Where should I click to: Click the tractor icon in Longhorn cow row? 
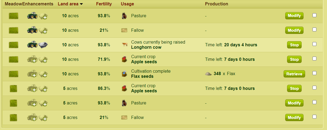click(32, 45)
